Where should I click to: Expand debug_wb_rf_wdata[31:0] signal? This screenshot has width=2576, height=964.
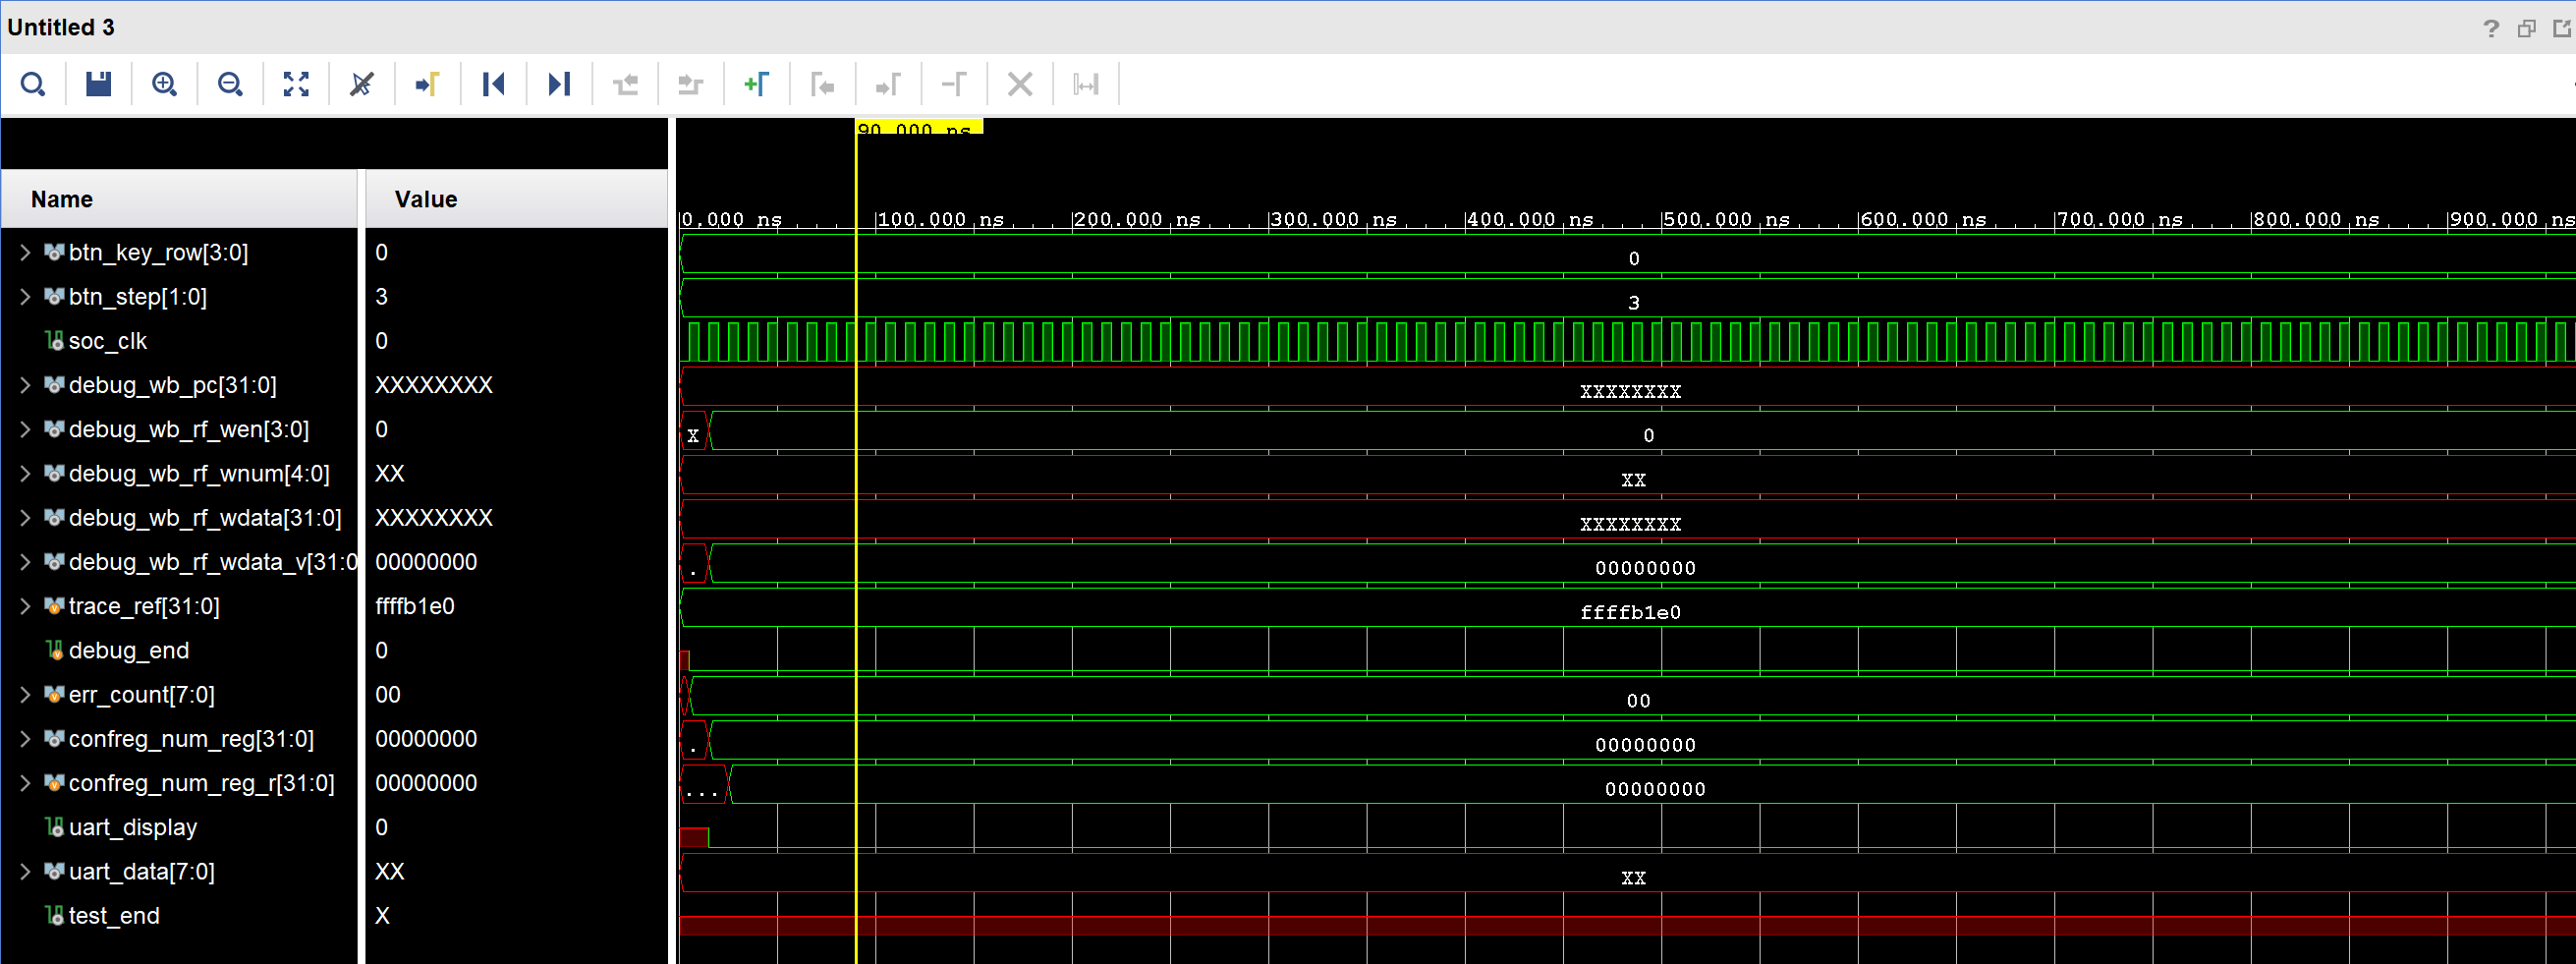coord(25,517)
